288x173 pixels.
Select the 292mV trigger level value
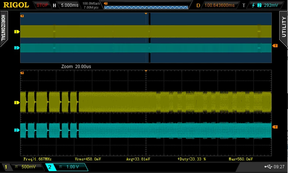(271, 5)
